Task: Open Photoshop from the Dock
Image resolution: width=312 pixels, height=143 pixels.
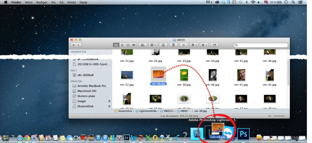Action: click(243, 134)
